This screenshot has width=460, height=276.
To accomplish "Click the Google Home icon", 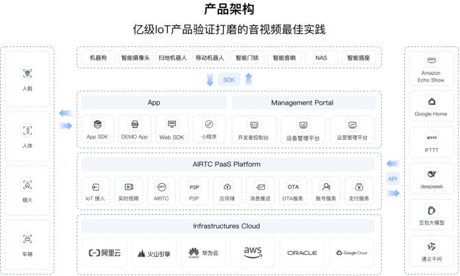I will coord(431,105).
